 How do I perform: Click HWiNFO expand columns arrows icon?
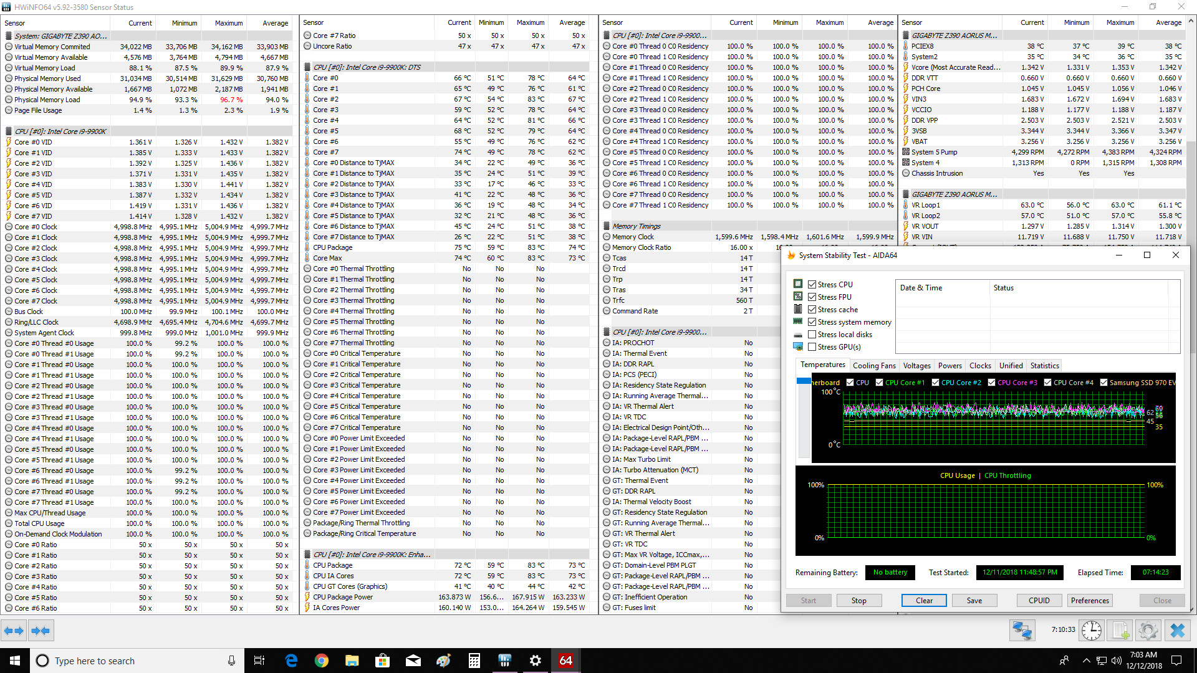point(14,631)
